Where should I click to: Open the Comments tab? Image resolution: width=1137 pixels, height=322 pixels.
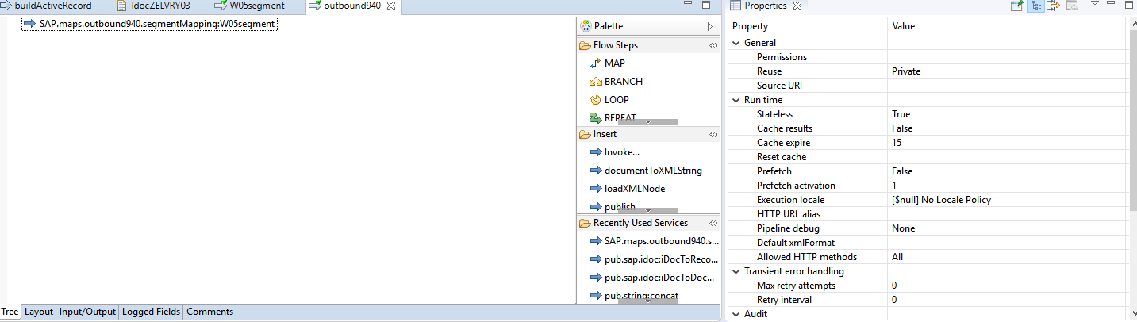click(x=209, y=312)
